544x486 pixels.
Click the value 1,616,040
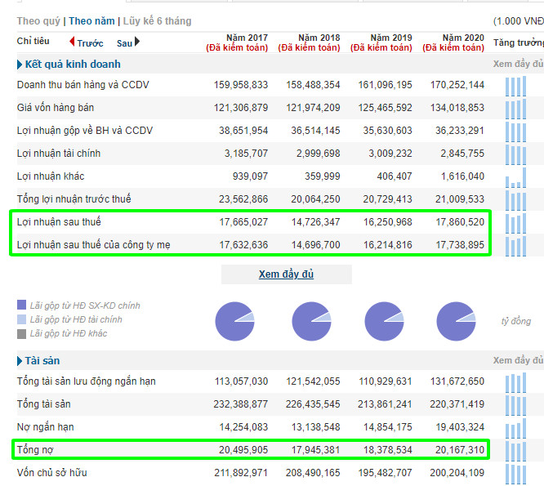pos(462,176)
